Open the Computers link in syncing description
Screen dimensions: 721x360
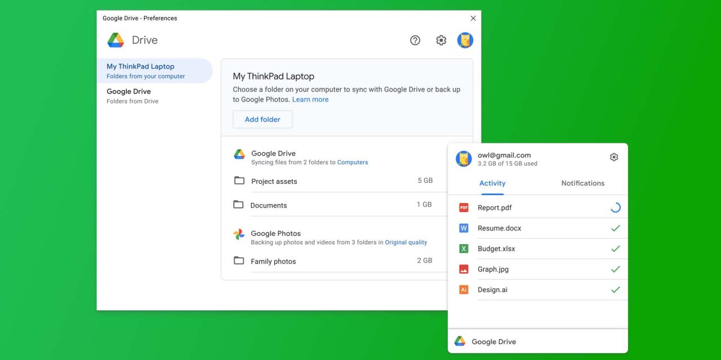353,161
